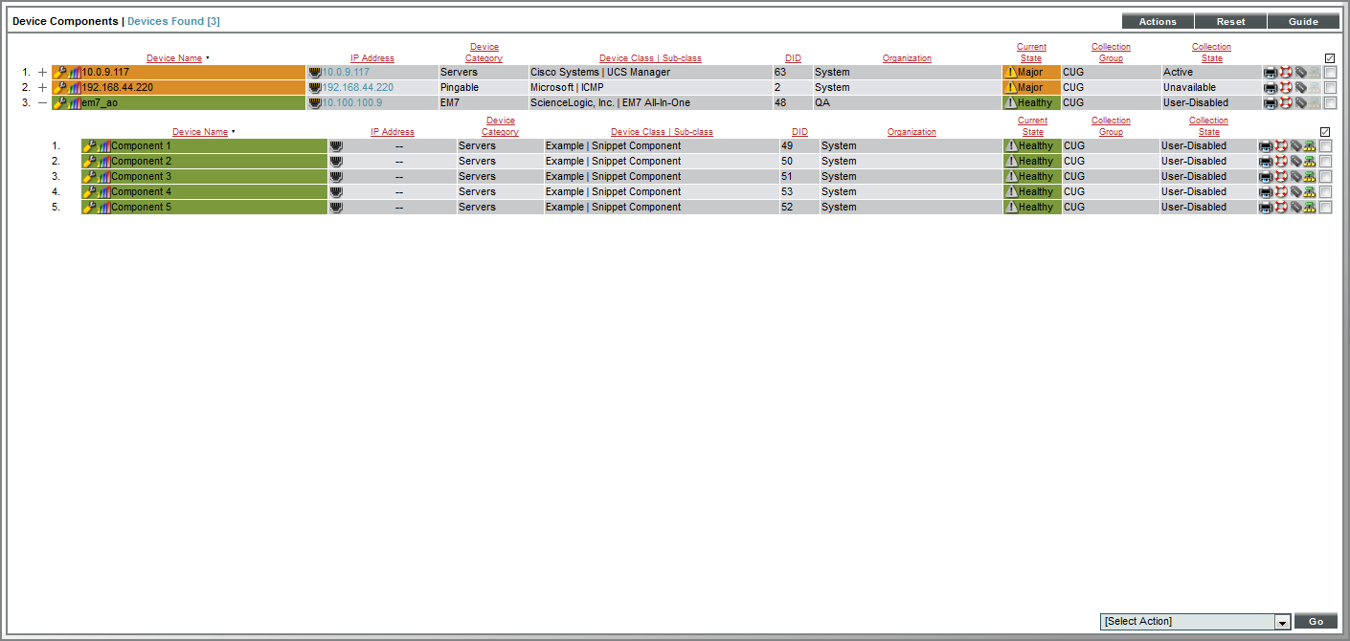Click the wrench icon for Component 4
The height and width of the screenshot is (641, 1350).
(91, 192)
